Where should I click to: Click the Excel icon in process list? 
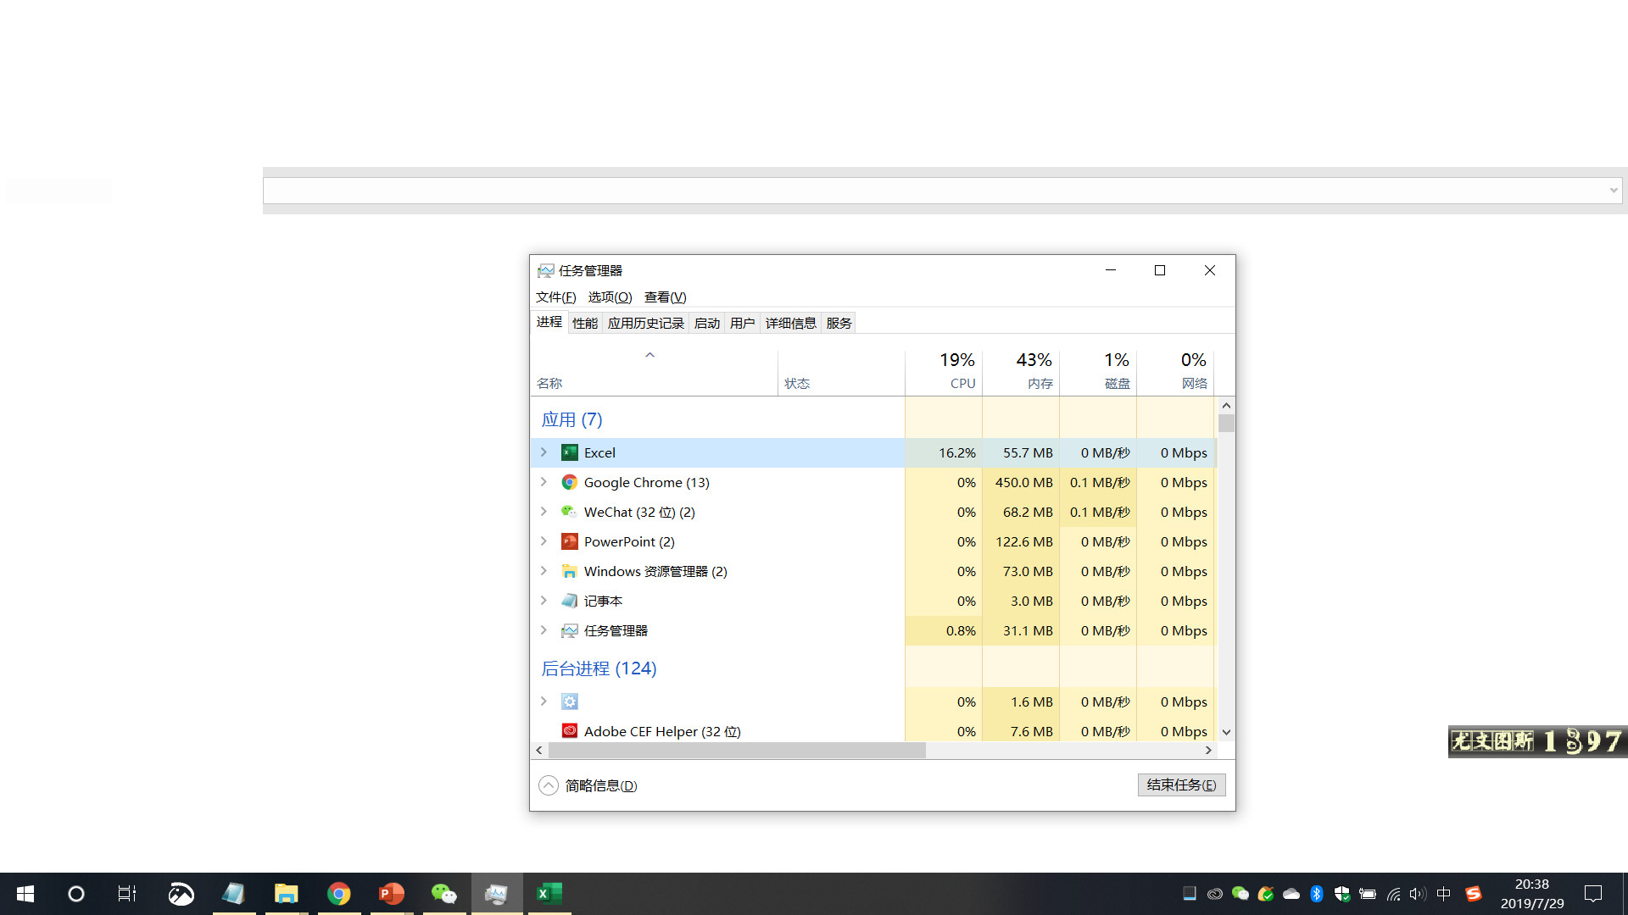tap(570, 452)
